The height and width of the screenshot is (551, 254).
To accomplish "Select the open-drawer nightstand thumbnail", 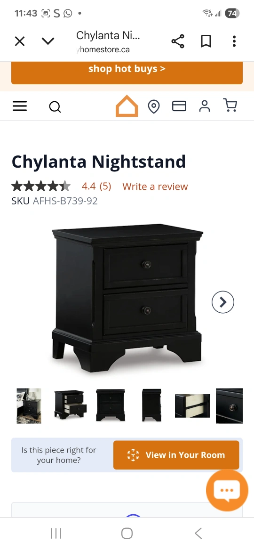I will [71, 405].
